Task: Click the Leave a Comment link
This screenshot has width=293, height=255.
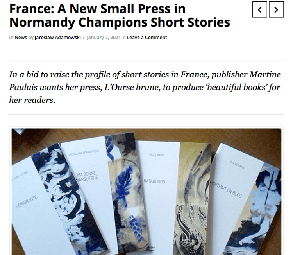Action: pyautogui.click(x=147, y=38)
